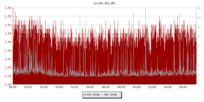Select the 1.50 left axis value
This screenshot has height=102, width=204.
point(8,25)
